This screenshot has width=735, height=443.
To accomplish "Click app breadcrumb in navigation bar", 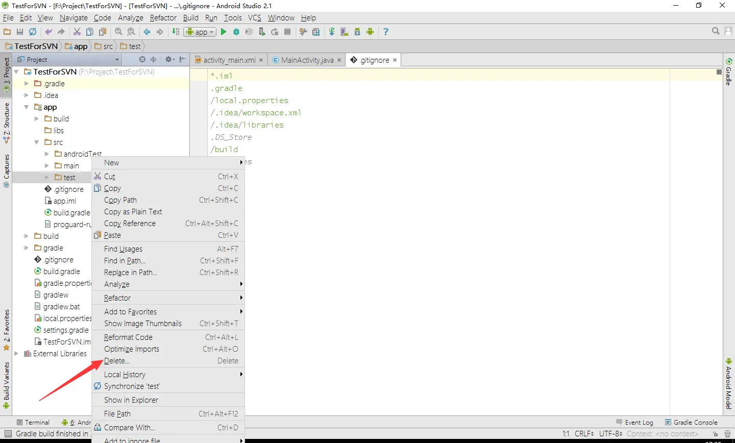I will coord(77,46).
